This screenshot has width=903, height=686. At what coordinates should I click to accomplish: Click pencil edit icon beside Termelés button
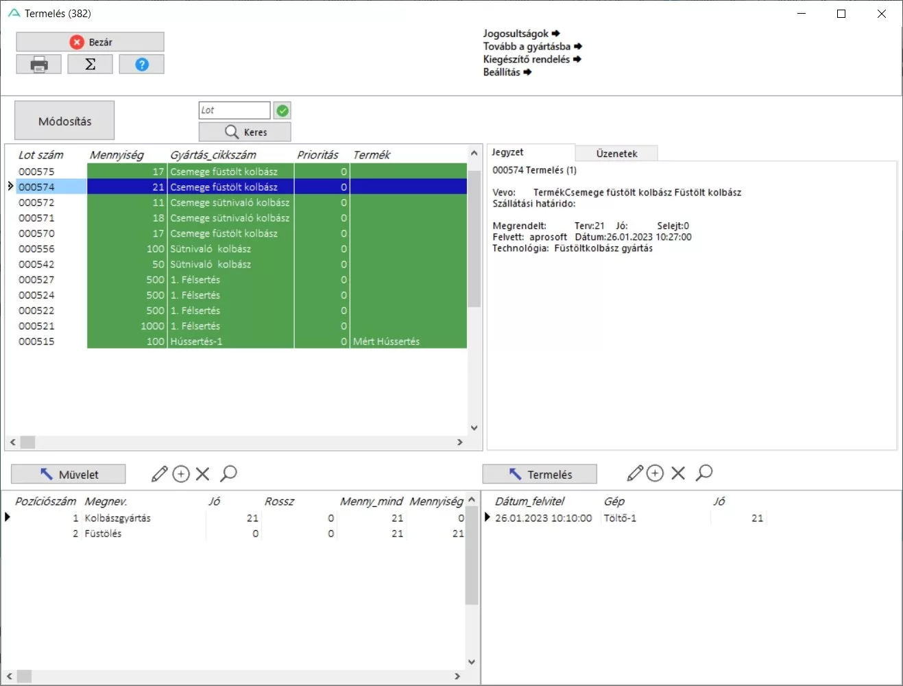point(635,473)
